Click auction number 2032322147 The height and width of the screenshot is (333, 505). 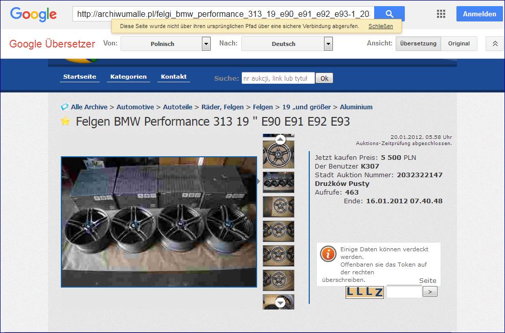click(x=420, y=175)
